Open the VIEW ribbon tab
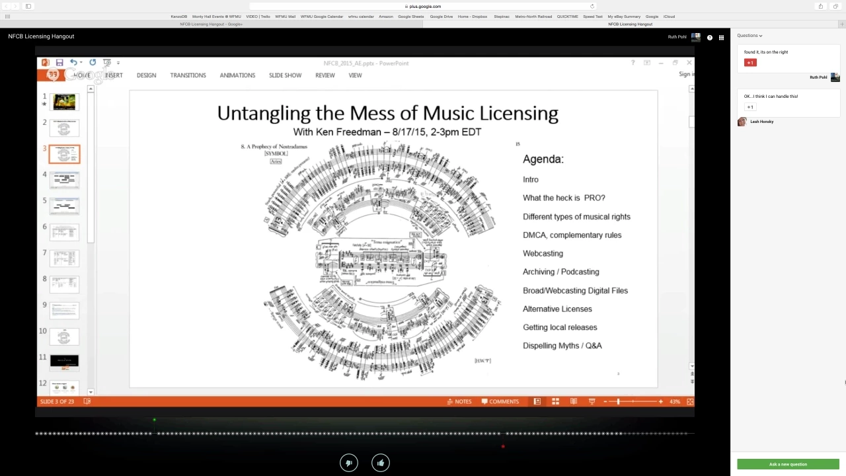Viewport: 846px width, 476px height. point(355,75)
